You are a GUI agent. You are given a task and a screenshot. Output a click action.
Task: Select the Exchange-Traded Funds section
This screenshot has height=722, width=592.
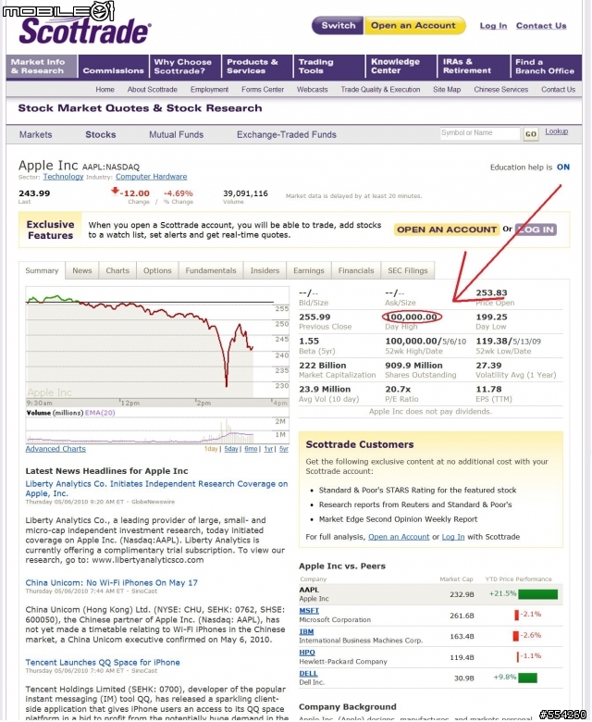point(287,134)
